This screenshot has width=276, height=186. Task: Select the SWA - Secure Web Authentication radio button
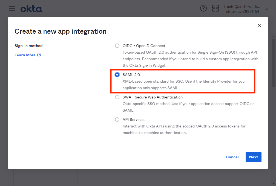coord(117,97)
